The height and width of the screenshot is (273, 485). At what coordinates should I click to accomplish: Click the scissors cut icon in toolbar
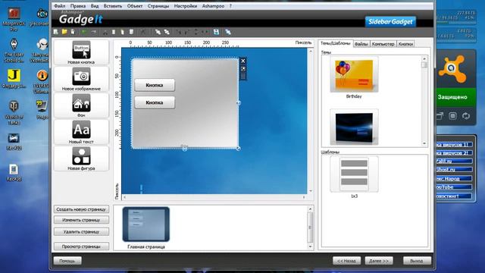pos(105,32)
